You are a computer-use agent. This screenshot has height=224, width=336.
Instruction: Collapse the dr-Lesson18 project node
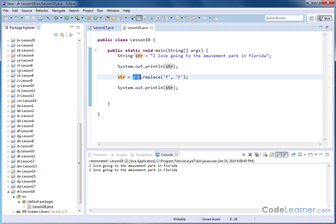pos(8,192)
